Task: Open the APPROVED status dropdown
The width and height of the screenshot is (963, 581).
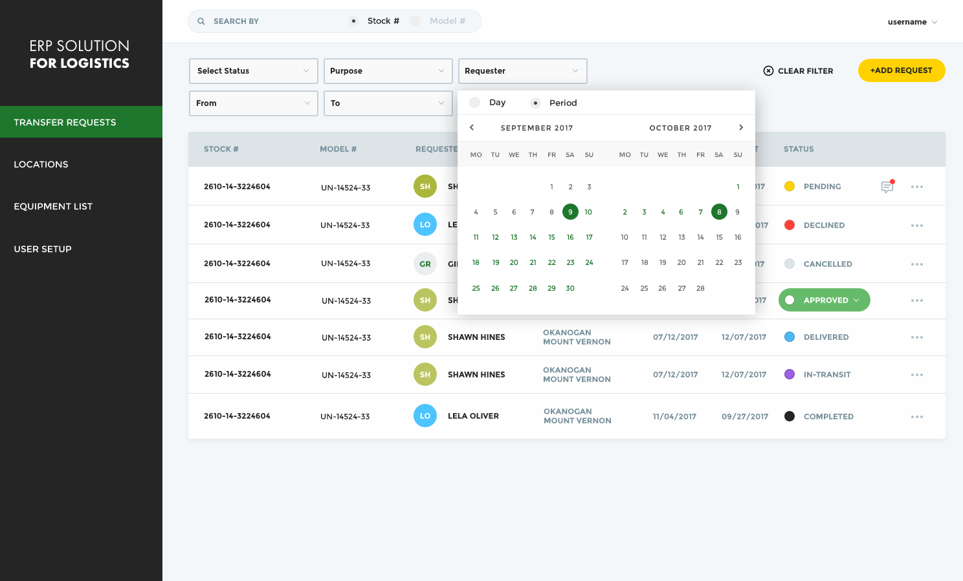Action: point(825,300)
